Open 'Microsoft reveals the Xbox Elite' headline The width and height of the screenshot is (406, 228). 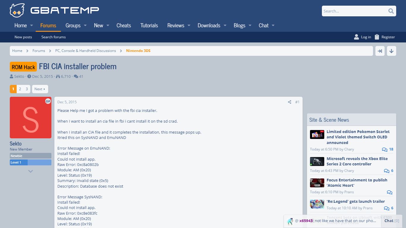357,161
